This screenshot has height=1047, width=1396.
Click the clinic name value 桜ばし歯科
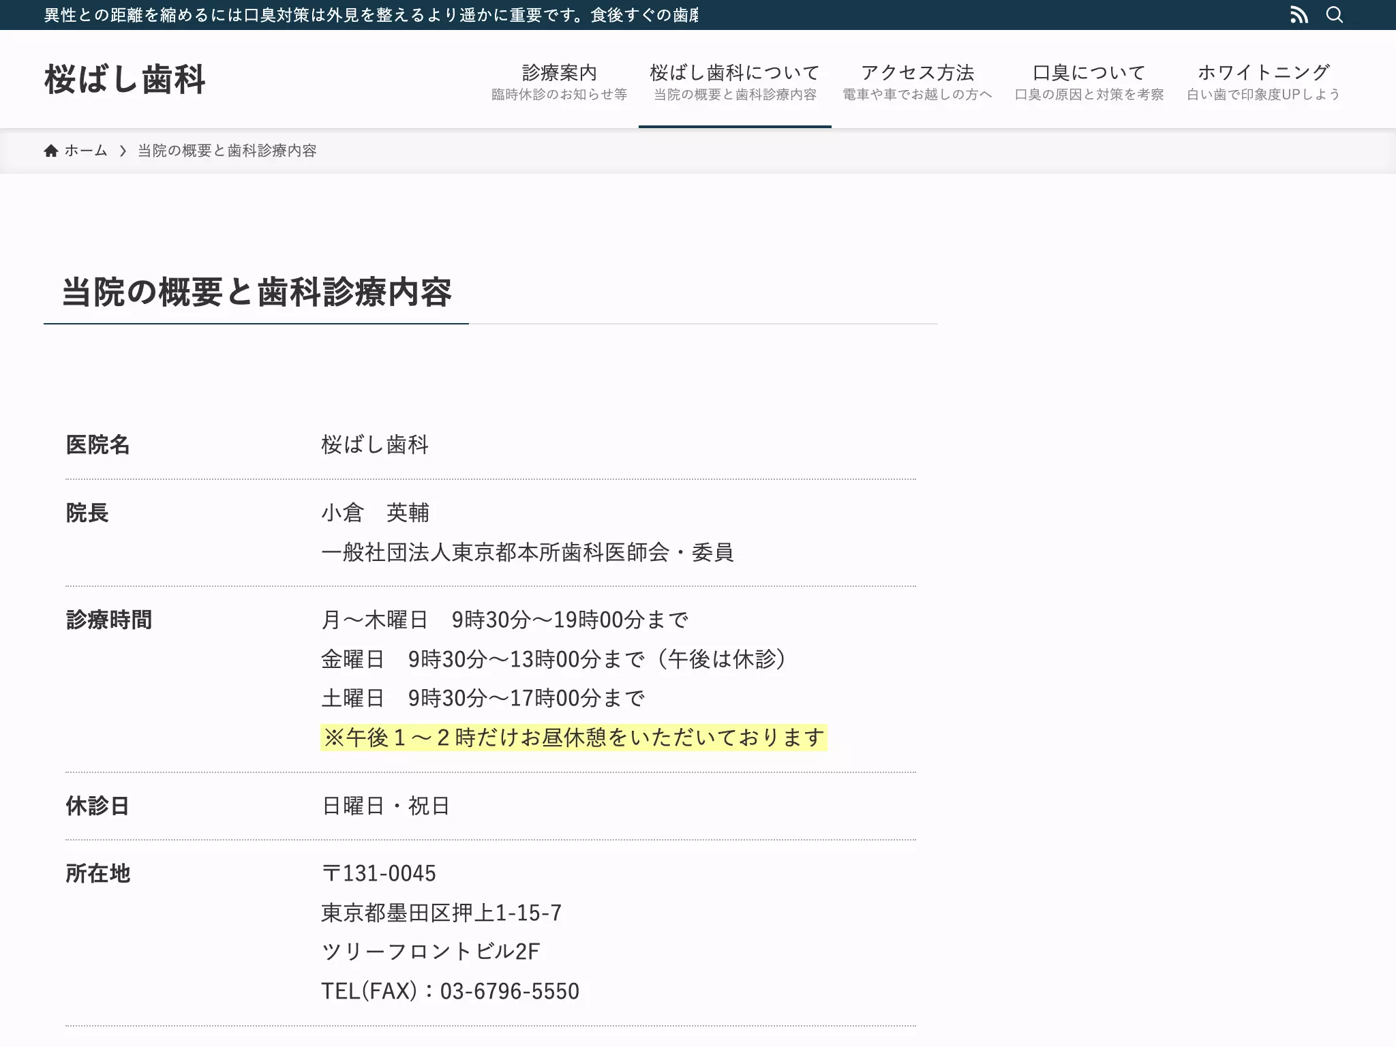[x=375, y=445]
